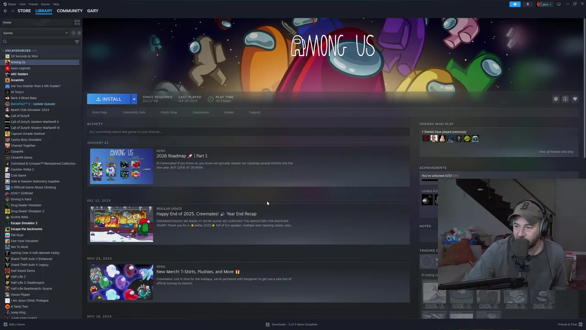
Task: View all friends who play
Action: pyautogui.click(x=556, y=152)
